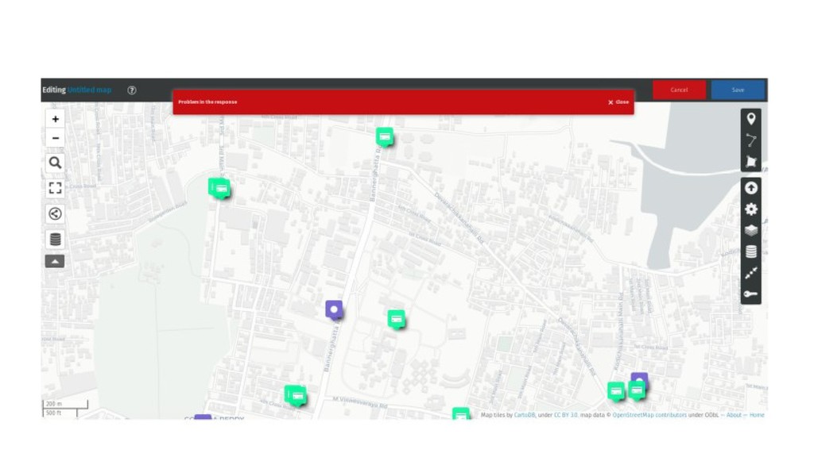Click the 'Problem in the response' message text

(207, 102)
